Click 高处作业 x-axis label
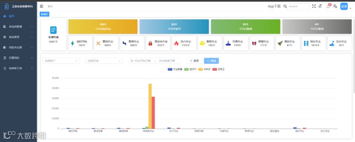Screen dimensions: 355x142 [x=299, y=131]
